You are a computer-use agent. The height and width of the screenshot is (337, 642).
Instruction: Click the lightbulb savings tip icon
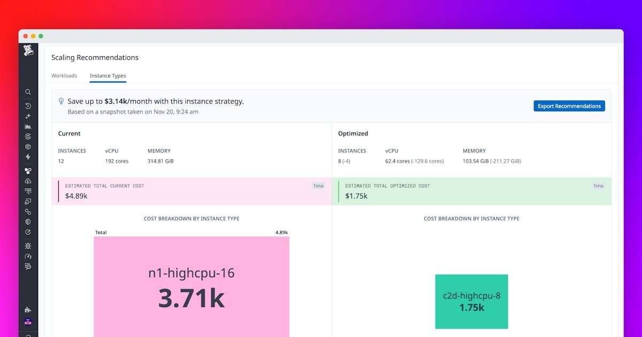[61, 101]
